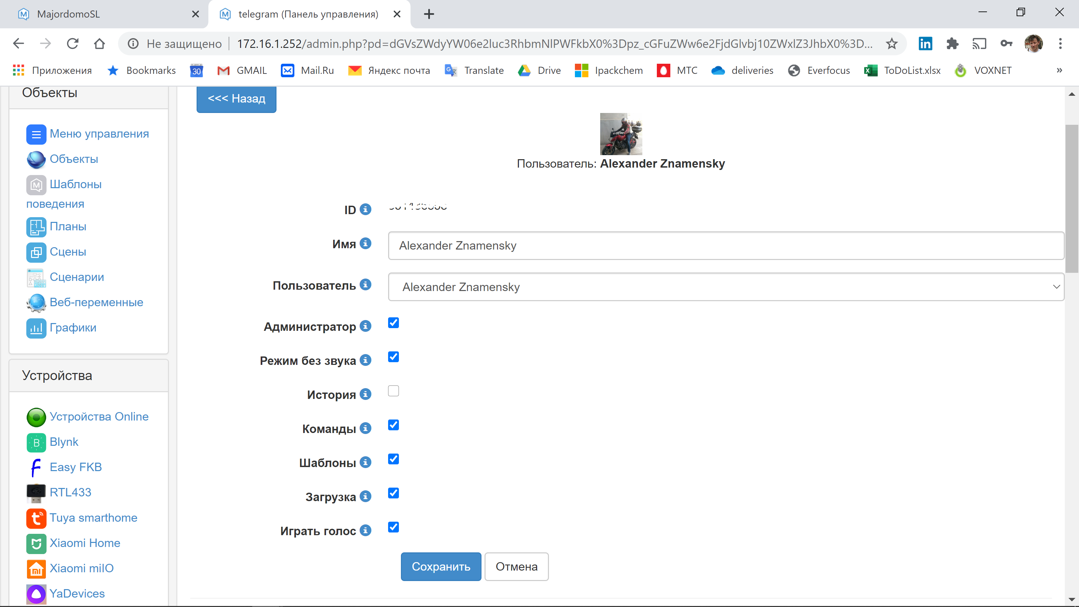This screenshot has height=607, width=1079.
Task: Select the Сцены sidebar icon
Action: coord(36,252)
